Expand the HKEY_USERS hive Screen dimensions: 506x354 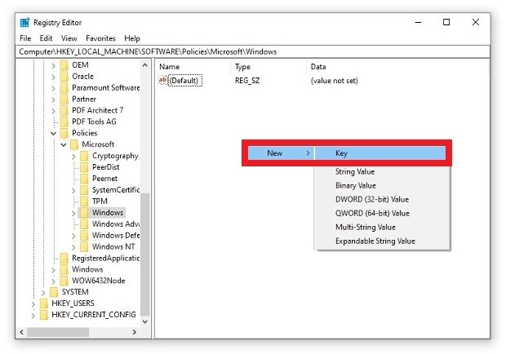coord(33,304)
